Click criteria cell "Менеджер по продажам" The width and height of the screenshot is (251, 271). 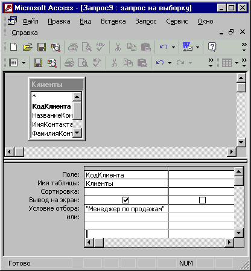point(126,209)
